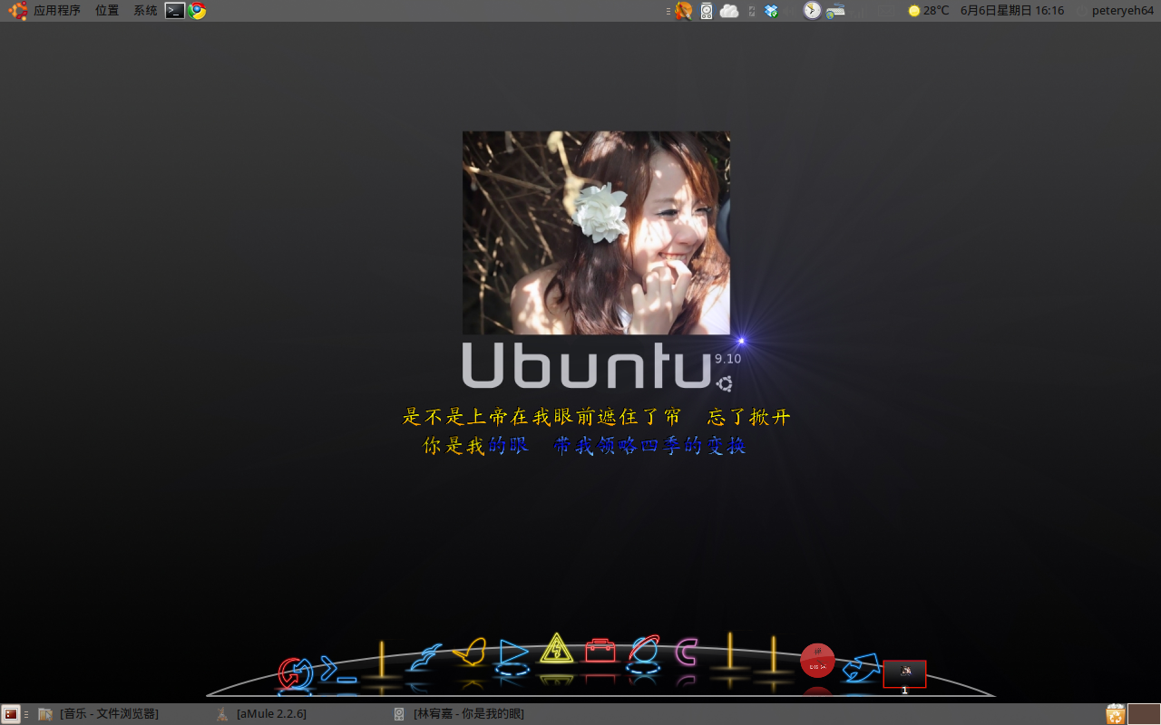Viewport: 1161px width, 725px height.
Task: Switch to the 林宥嘉 - 你是我的眼 taskbar window
Action: tap(458, 714)
